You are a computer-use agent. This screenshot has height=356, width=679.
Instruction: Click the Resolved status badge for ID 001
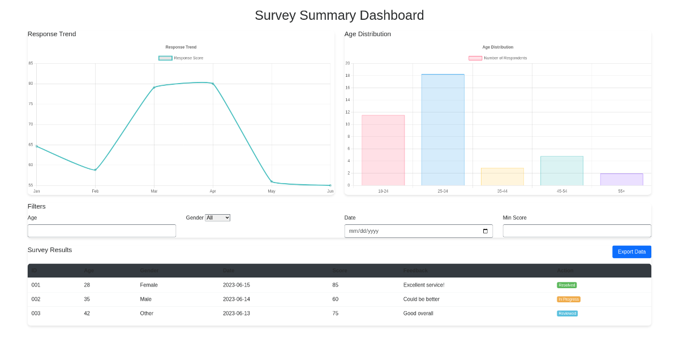pos(566,285)
